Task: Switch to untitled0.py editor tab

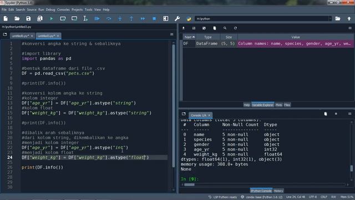Action: [x=21, y=36]
